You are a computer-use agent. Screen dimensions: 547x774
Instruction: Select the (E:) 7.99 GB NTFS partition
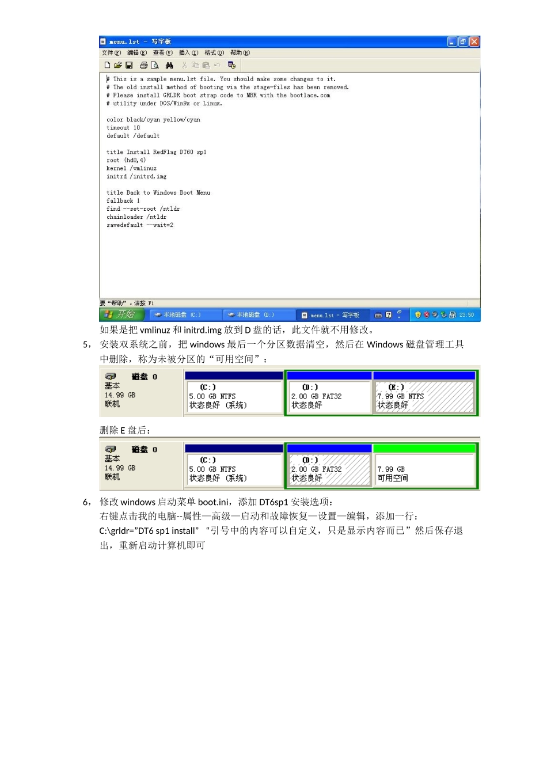[x=425, y=393]
